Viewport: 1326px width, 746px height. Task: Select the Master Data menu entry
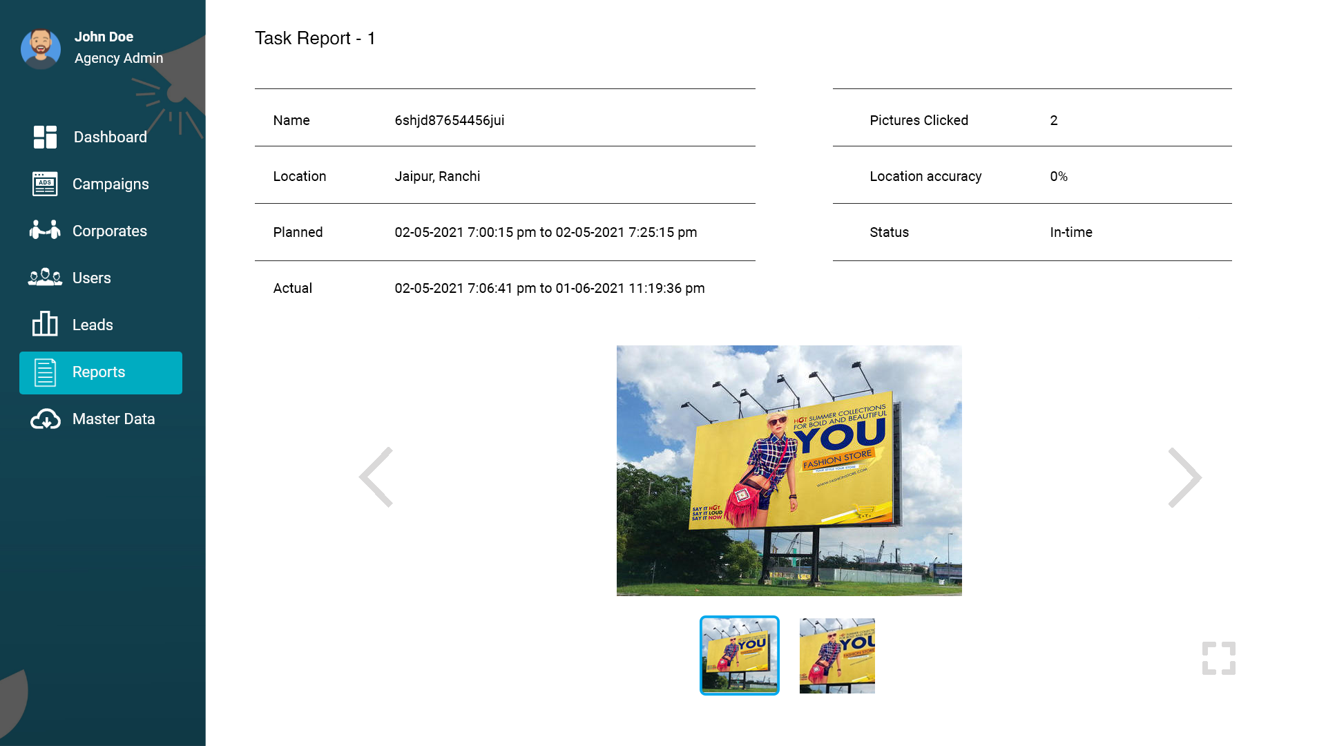click(x=114, y=419)
